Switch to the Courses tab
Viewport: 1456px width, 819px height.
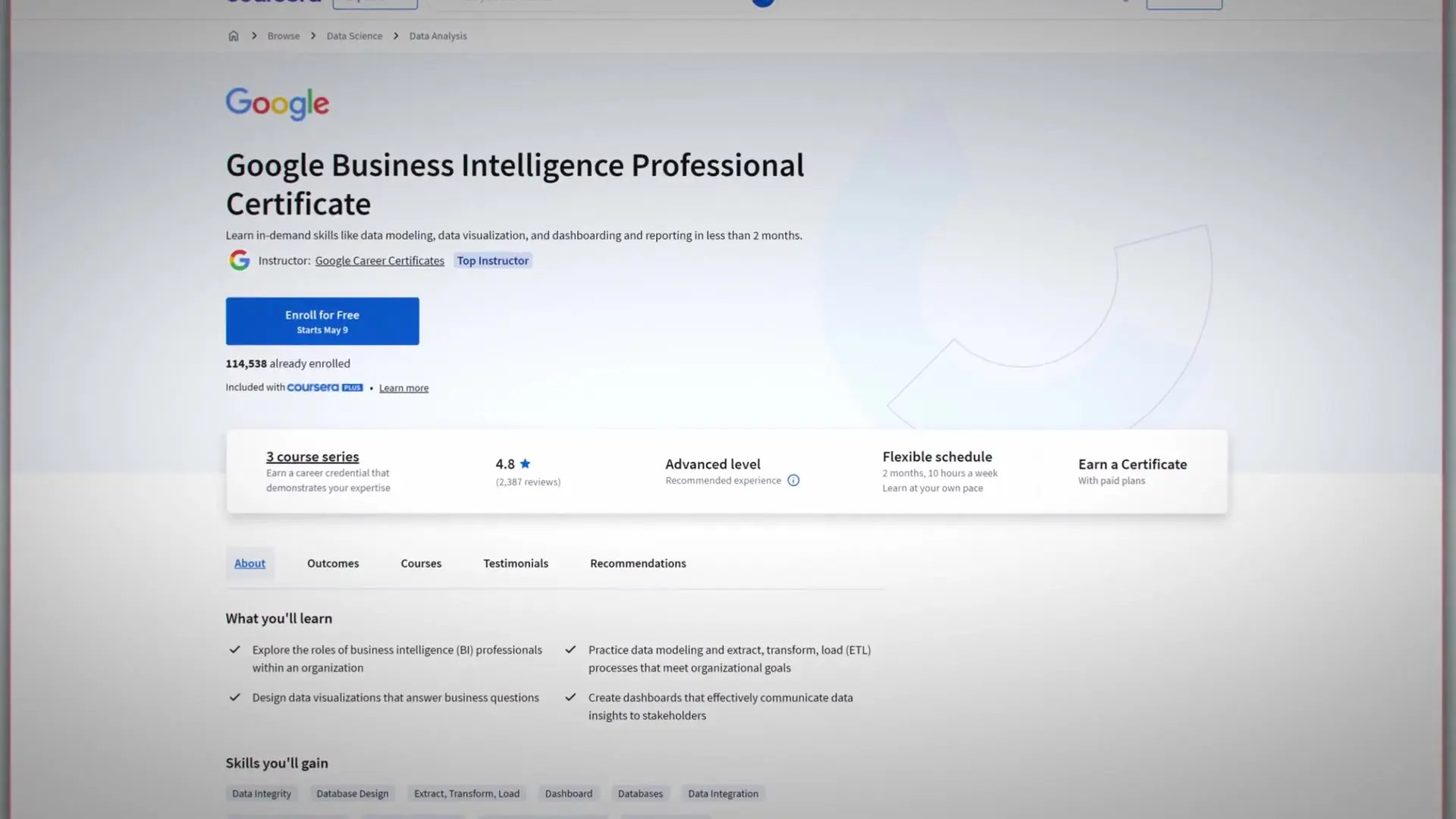[x=421, y=563]
